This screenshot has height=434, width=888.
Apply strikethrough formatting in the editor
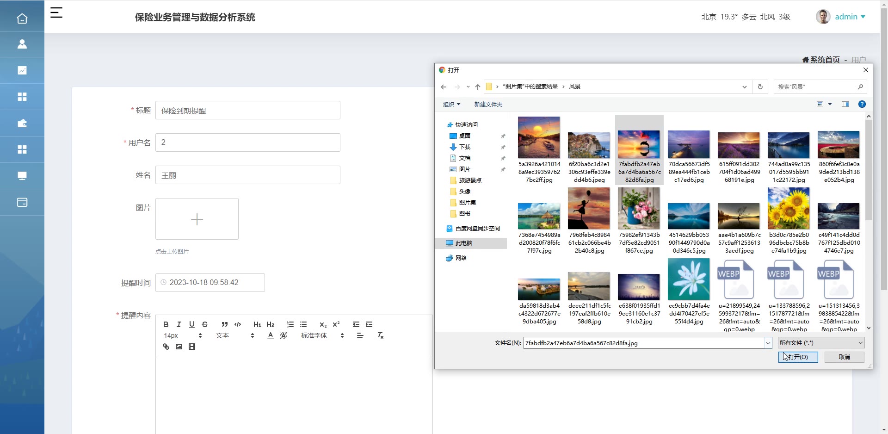[205, 324]
